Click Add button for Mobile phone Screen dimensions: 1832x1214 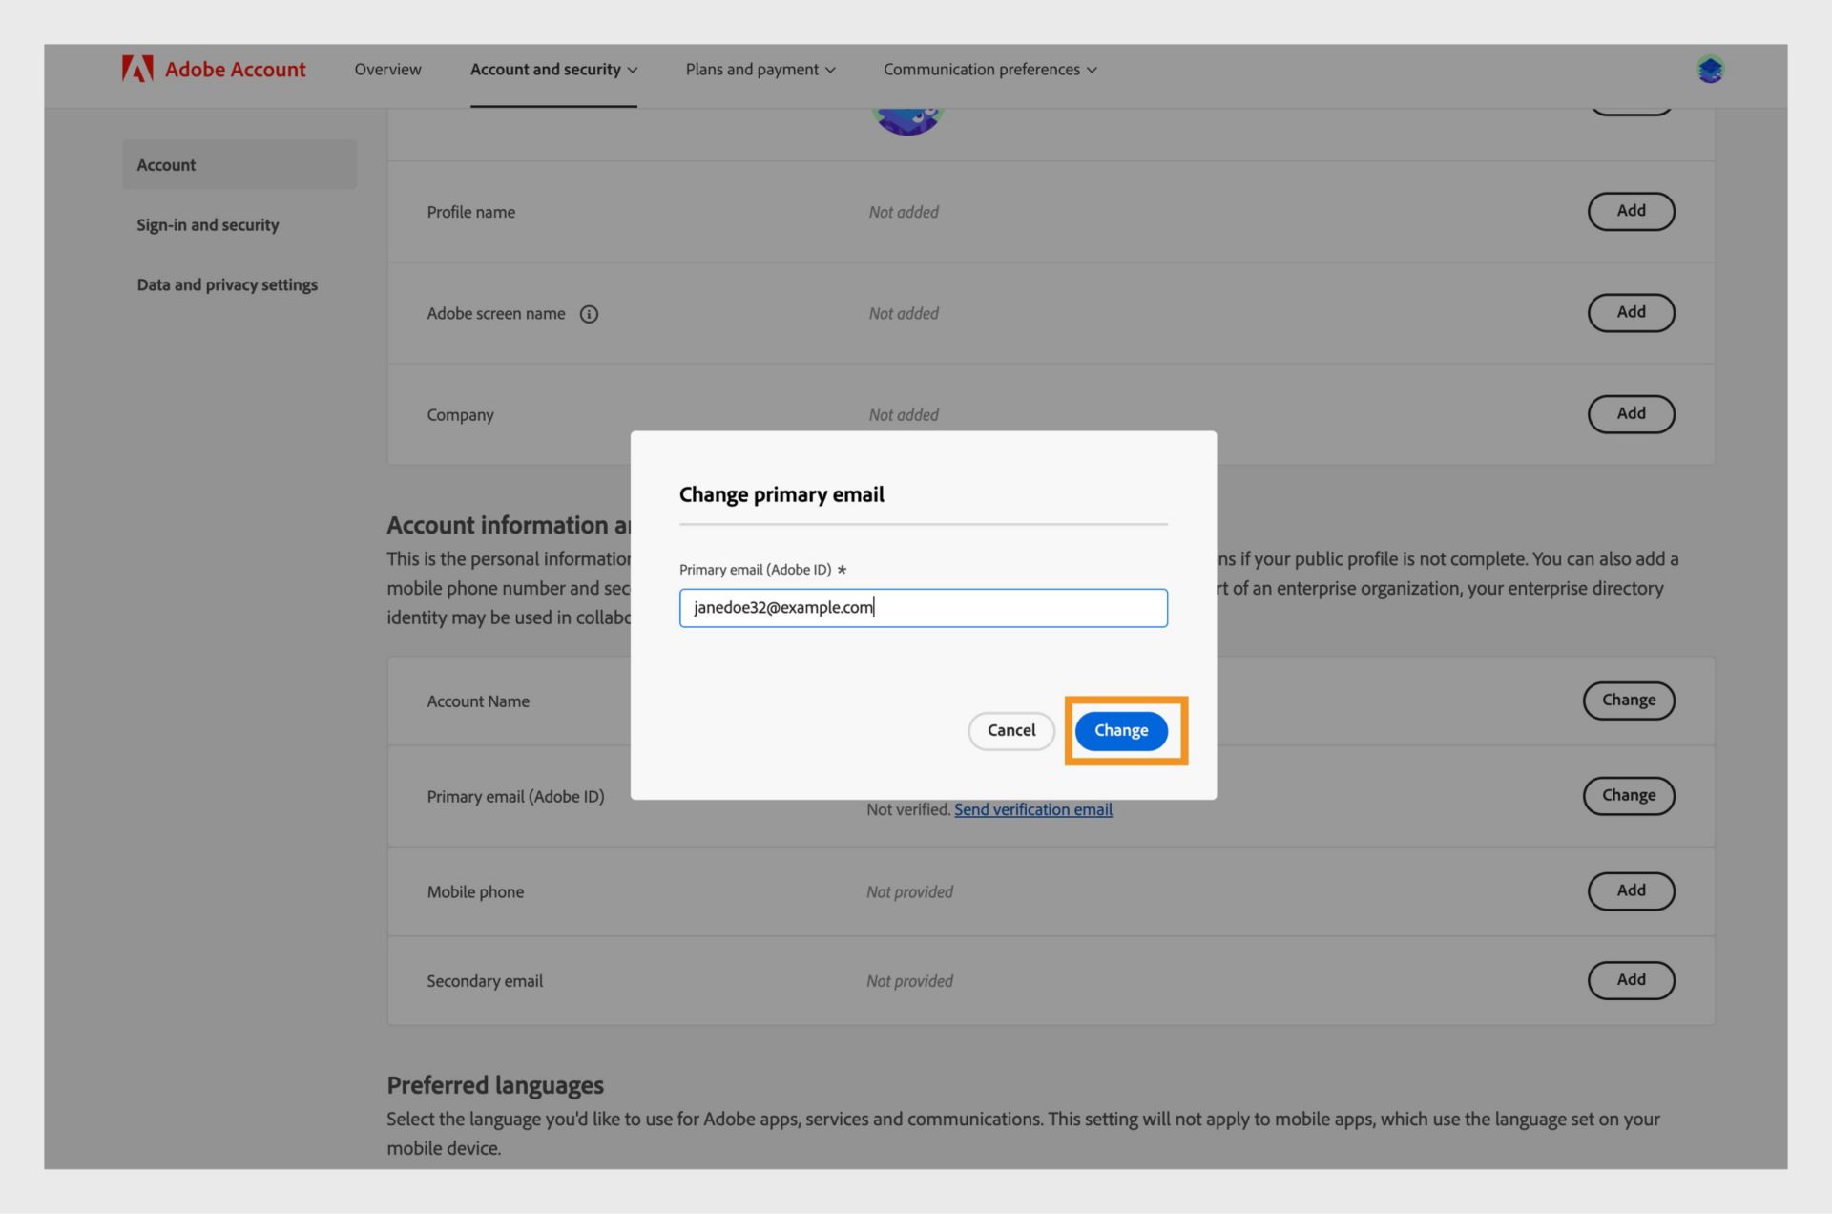tap(1631, 890)
